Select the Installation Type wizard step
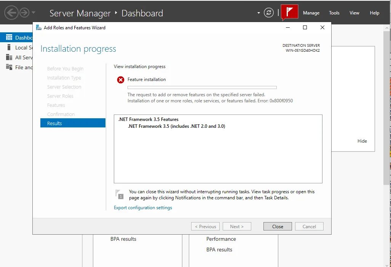The width and height of the screenshot is (391, 267). point(64,78)
